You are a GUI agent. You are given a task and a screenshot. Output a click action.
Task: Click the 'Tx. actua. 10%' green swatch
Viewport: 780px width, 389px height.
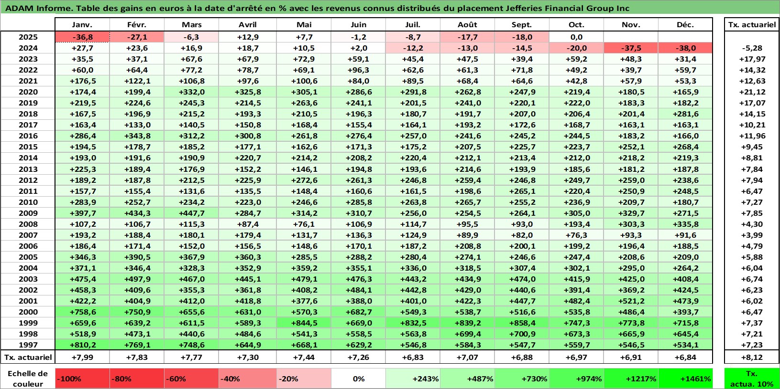click(752, 378)
